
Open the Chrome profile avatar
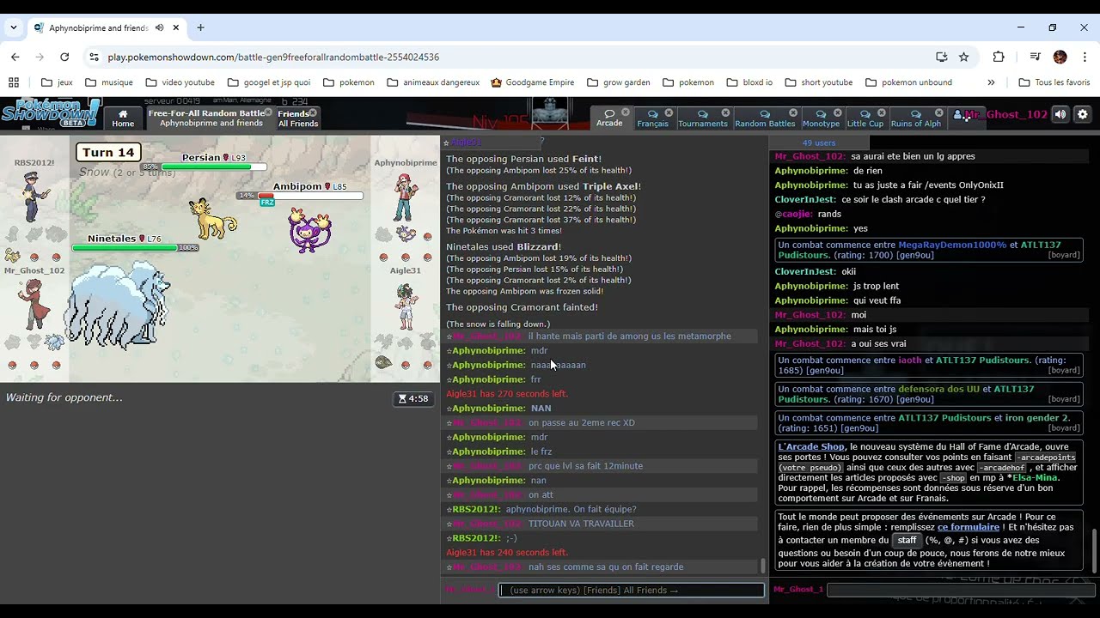tap(1060, 57)
